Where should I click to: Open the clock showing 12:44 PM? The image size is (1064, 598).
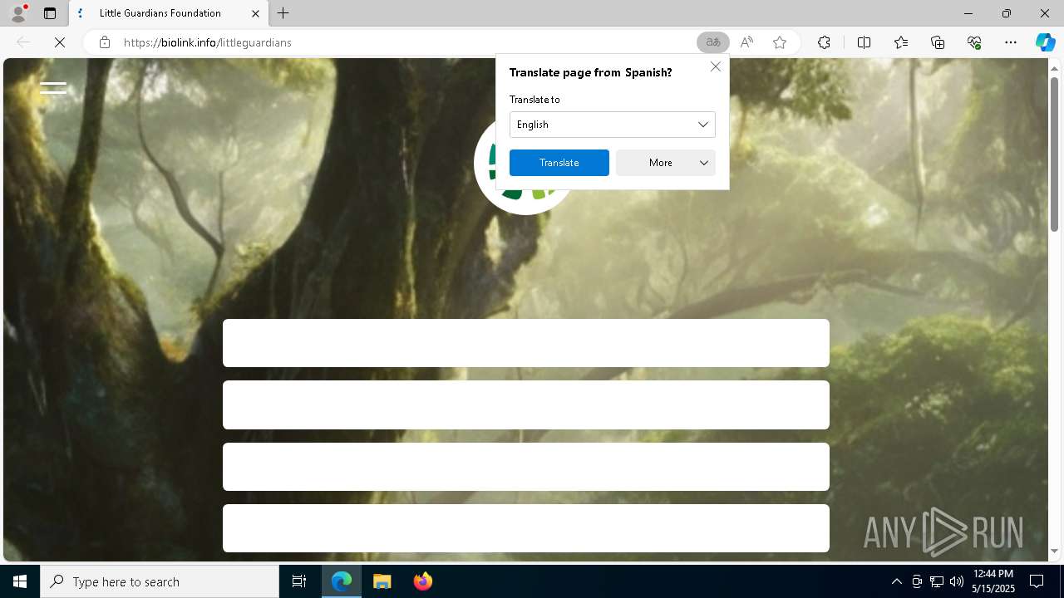[x=993, y=581]
